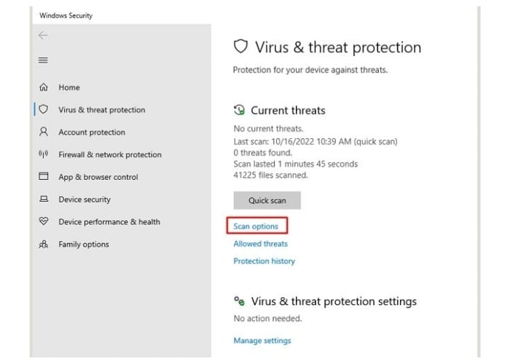510x364 pixels.
Task: Open Scan options link
Action: tap(256, 226)
